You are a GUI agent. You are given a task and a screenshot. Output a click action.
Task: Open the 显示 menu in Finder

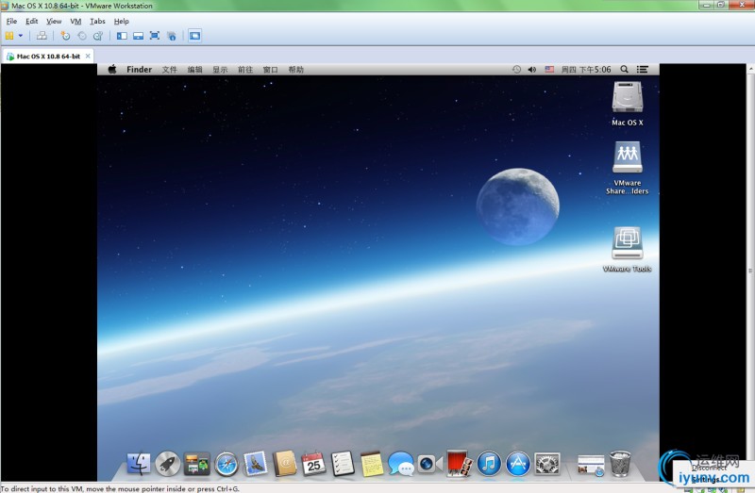click(x=220, y=69)
